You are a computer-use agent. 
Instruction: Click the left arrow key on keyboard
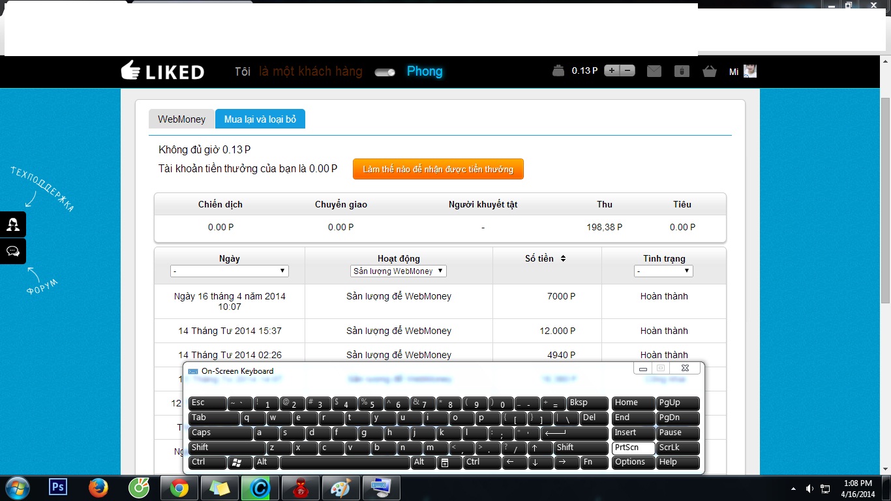point(514,463)
